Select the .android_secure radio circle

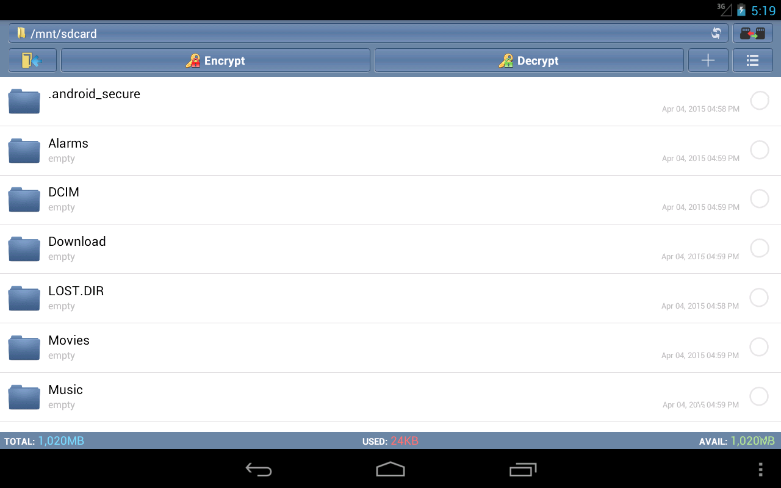pyautogui.click(x=759, y=101)
